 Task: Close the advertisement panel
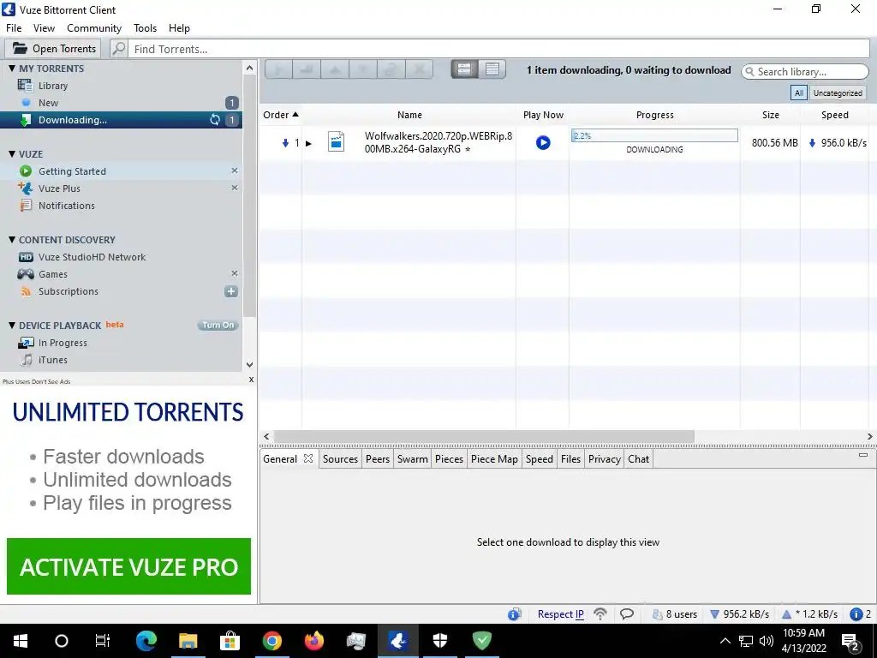(x=251, y=380)
